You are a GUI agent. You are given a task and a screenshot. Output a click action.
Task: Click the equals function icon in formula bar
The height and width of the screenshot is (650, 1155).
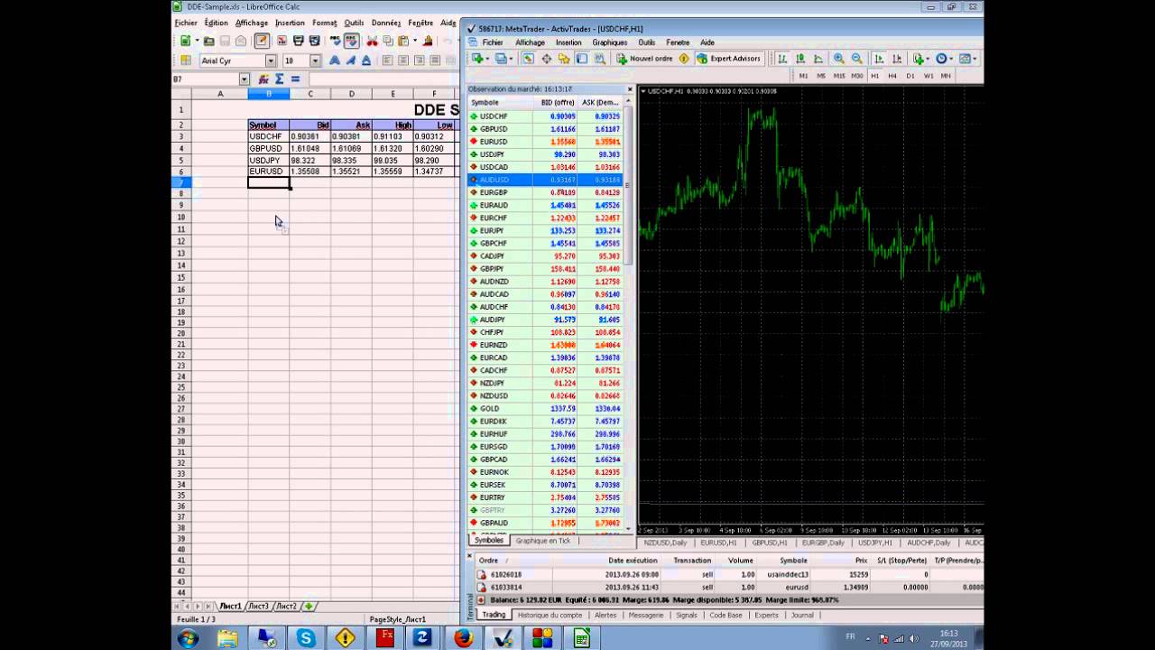295,79
